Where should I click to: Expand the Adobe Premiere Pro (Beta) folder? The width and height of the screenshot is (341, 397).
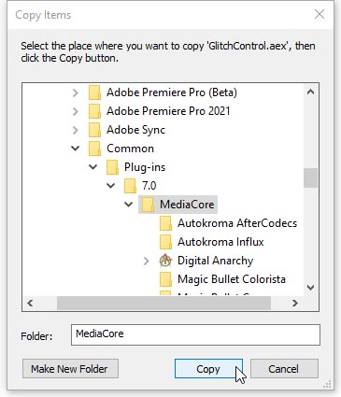coord(75,92)
